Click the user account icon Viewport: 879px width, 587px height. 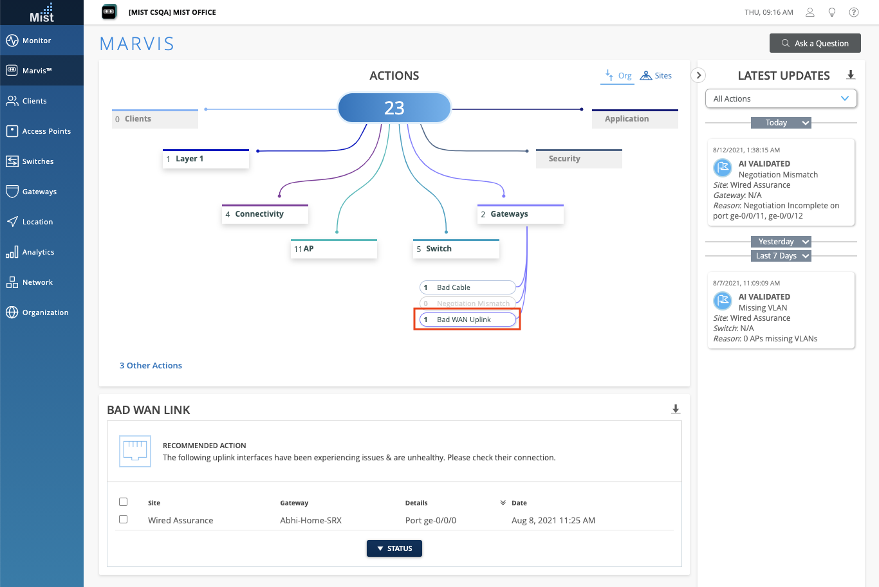pos(810,12)
